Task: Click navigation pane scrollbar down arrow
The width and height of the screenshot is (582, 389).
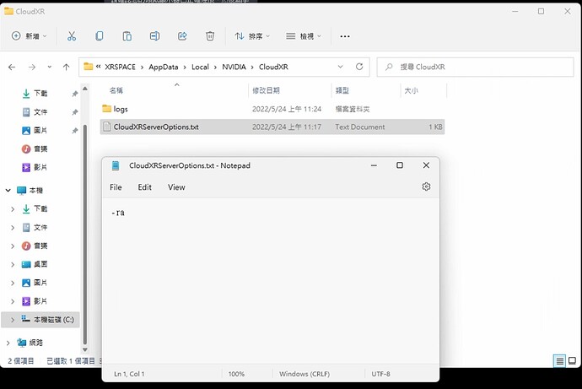Action: (85, 349)
